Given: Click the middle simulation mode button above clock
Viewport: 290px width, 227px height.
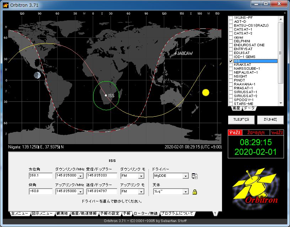Looking at the screenshot, I should [x=256, y=133].
